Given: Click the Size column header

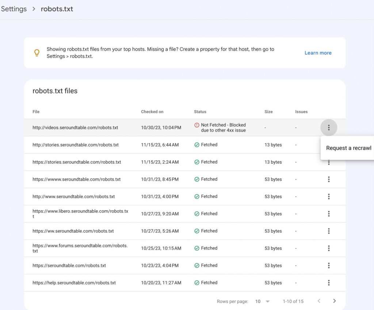Looking at the screenshot, I should (268, 111).
